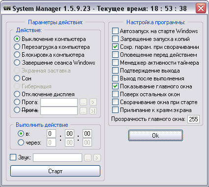209x187 pixels.
Task: Enable Оповещение перед действием checkbox
Action: point(115,55)
